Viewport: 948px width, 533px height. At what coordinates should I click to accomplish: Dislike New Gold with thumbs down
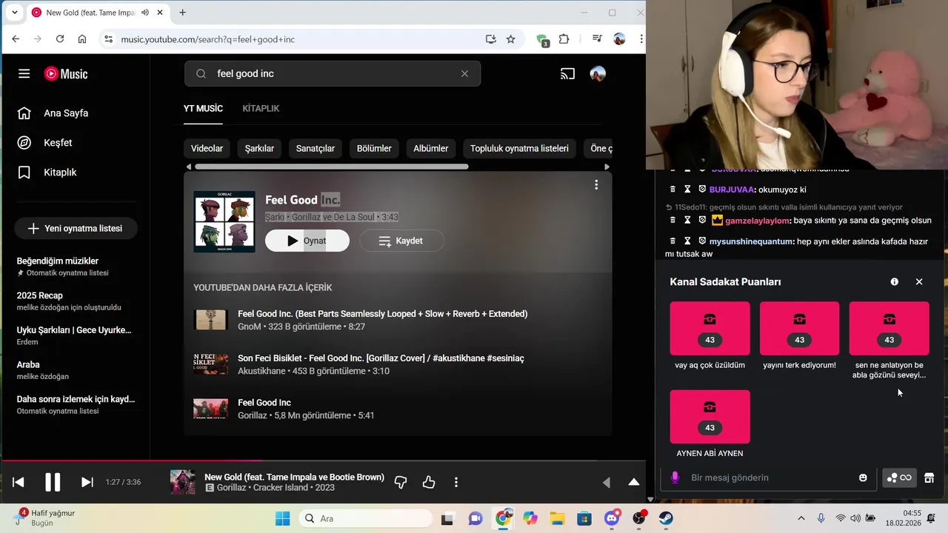401,483
